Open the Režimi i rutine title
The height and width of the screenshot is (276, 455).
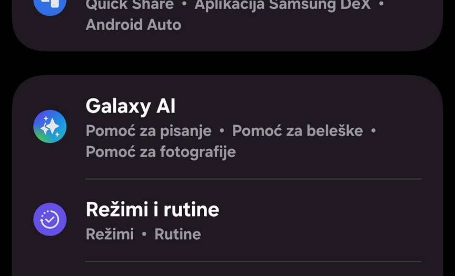[x=152, y=210]
